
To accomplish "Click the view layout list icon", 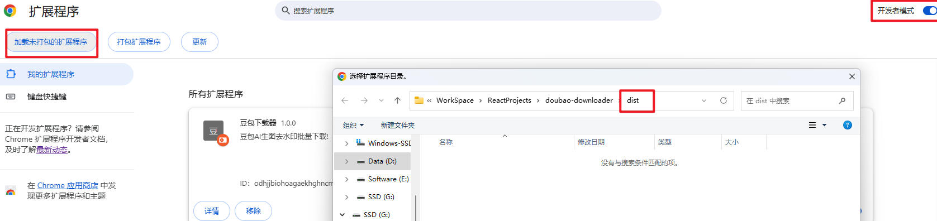I will 812,125.
